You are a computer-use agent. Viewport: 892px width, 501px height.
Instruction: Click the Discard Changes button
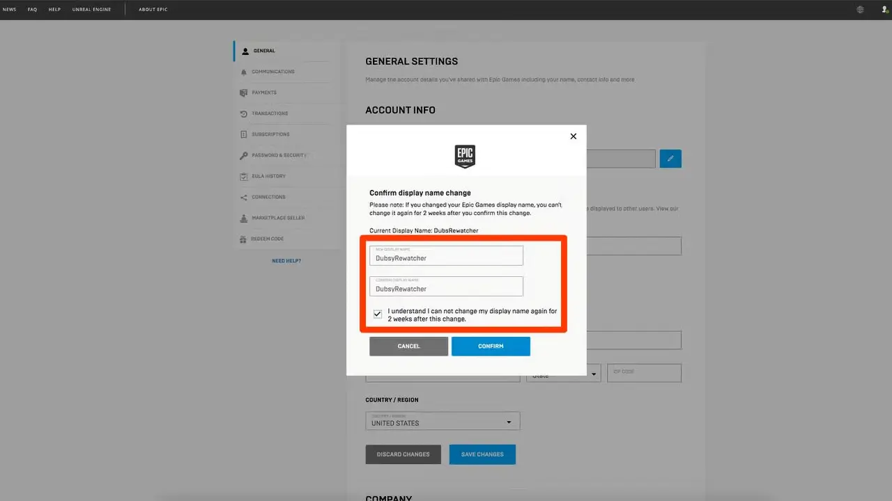click(x=403, y=454)
